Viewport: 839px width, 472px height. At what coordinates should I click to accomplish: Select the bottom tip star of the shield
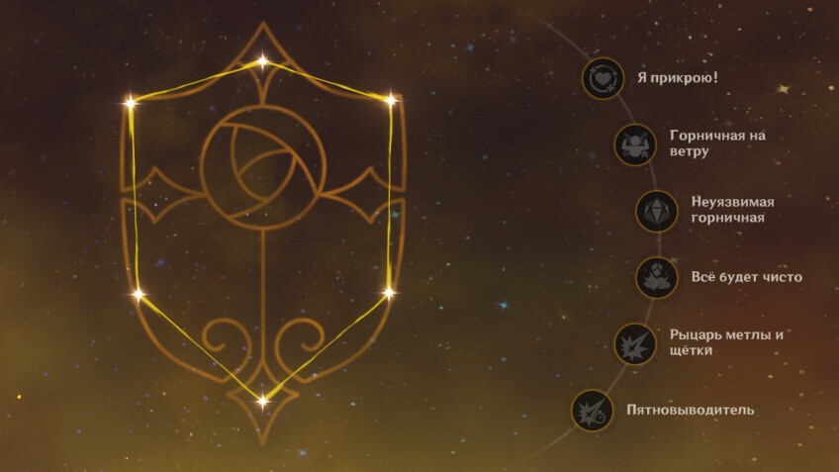click(262, 402)
